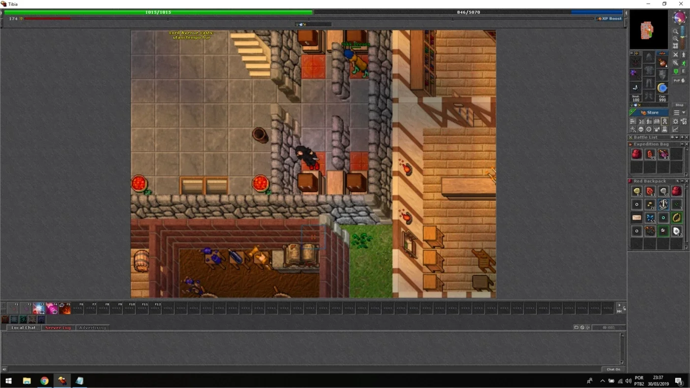Image resolution: width=690 pixels, height=388 pixels.
Task: Click the mana bar showing 846/5070
Action: 468,12
